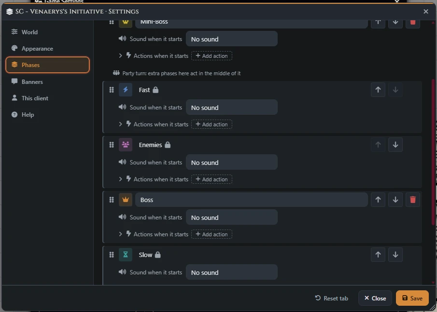Add action to Enemies phase
Viewport: 437px width, 312px height.
coord(211,179)
